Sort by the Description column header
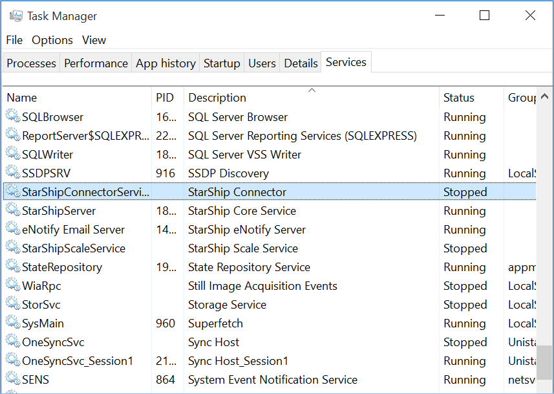Screen dimensions: 554x394 (312, 97)
